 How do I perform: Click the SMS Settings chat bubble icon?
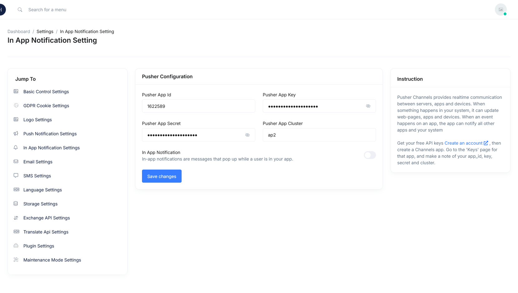click(x=16, y=175)
